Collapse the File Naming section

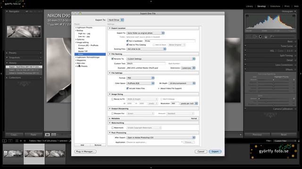pyautogui.click(x=110, y=54)
